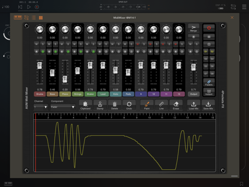Open Load Mix
The image size is (249, 187).
click(194, 105)
